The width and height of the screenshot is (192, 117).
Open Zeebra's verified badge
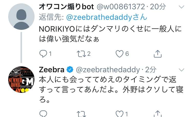coord(70,70)
